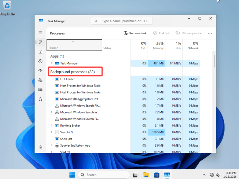Click Run new task button
The height and width of the screenshot is (179, 239).
[135, 33]
